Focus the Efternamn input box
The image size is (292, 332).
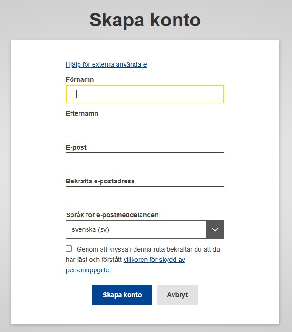tap(145, 128)
